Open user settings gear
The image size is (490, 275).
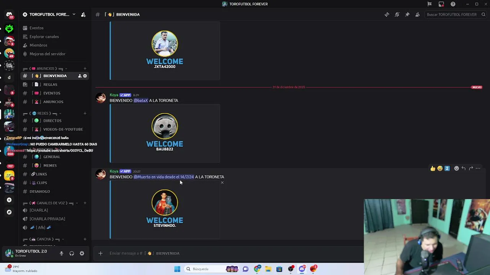[82, 253]
